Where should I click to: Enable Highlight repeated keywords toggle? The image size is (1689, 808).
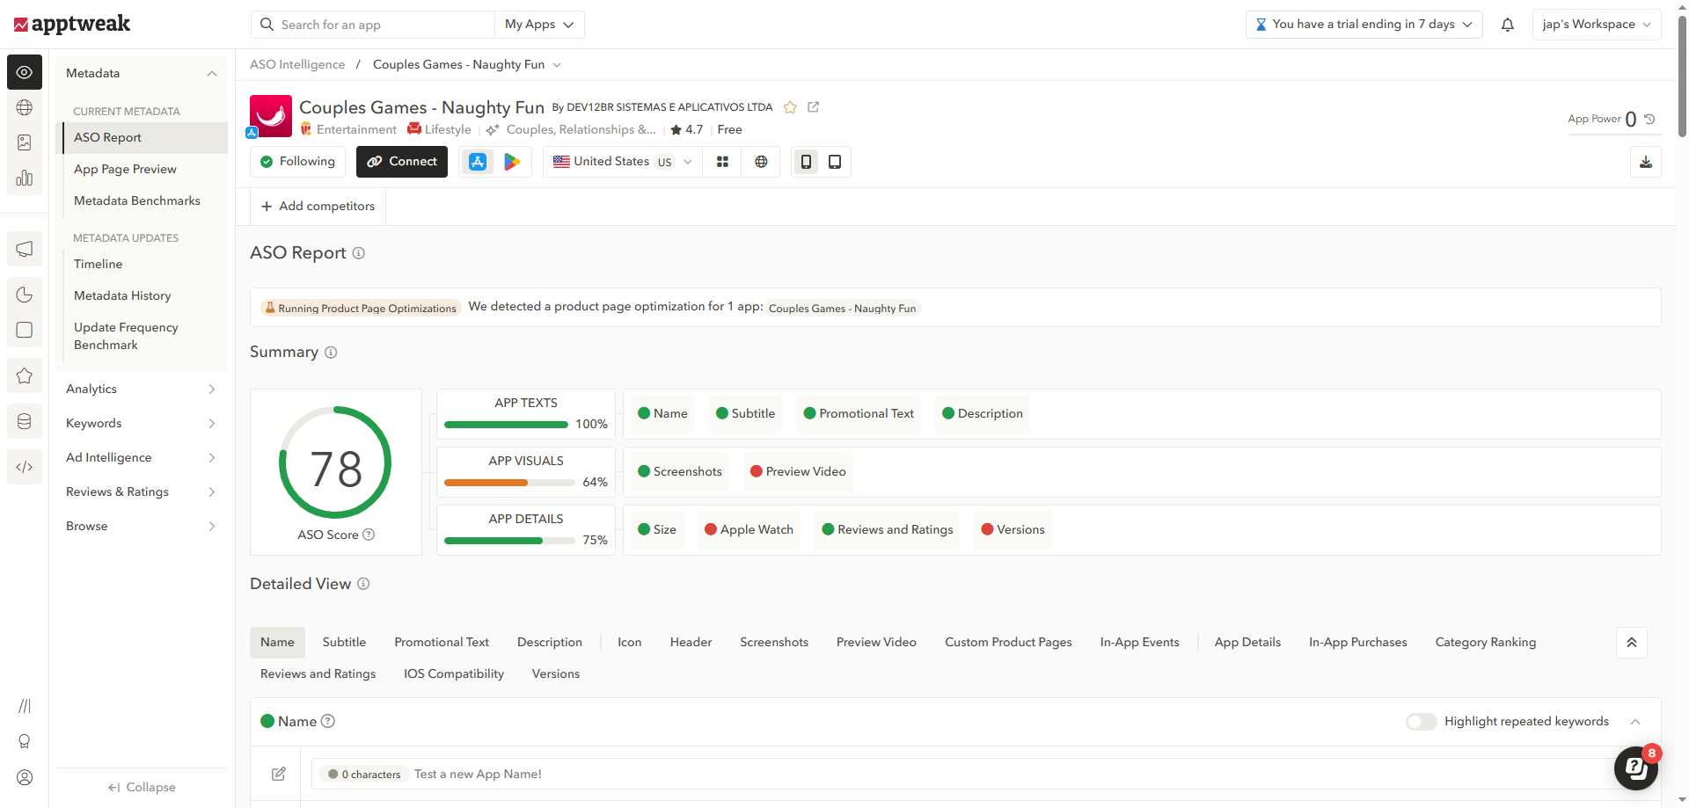click(1421, 722)
